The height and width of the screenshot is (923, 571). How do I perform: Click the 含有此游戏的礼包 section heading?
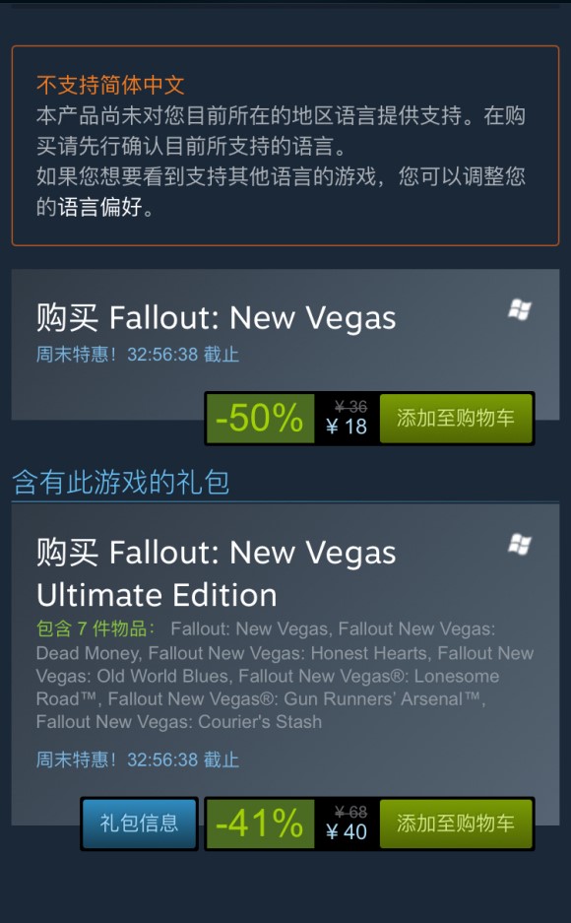[x=120, y=482]
